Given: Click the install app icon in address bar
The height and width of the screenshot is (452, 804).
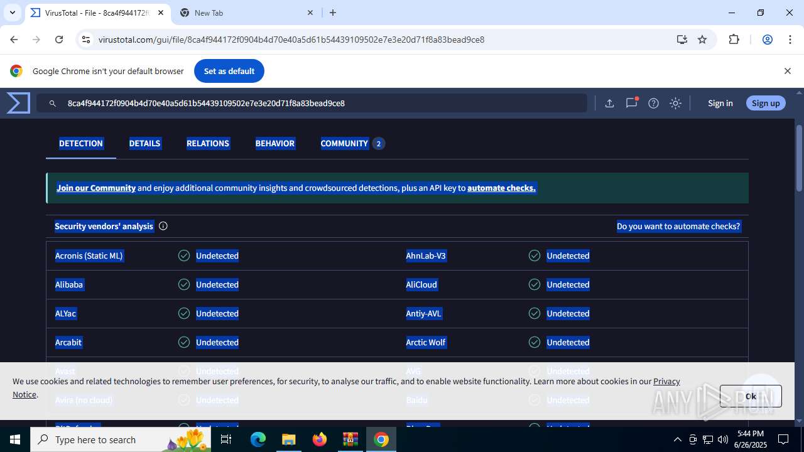Looking at the screenshot, I should 682,40.
